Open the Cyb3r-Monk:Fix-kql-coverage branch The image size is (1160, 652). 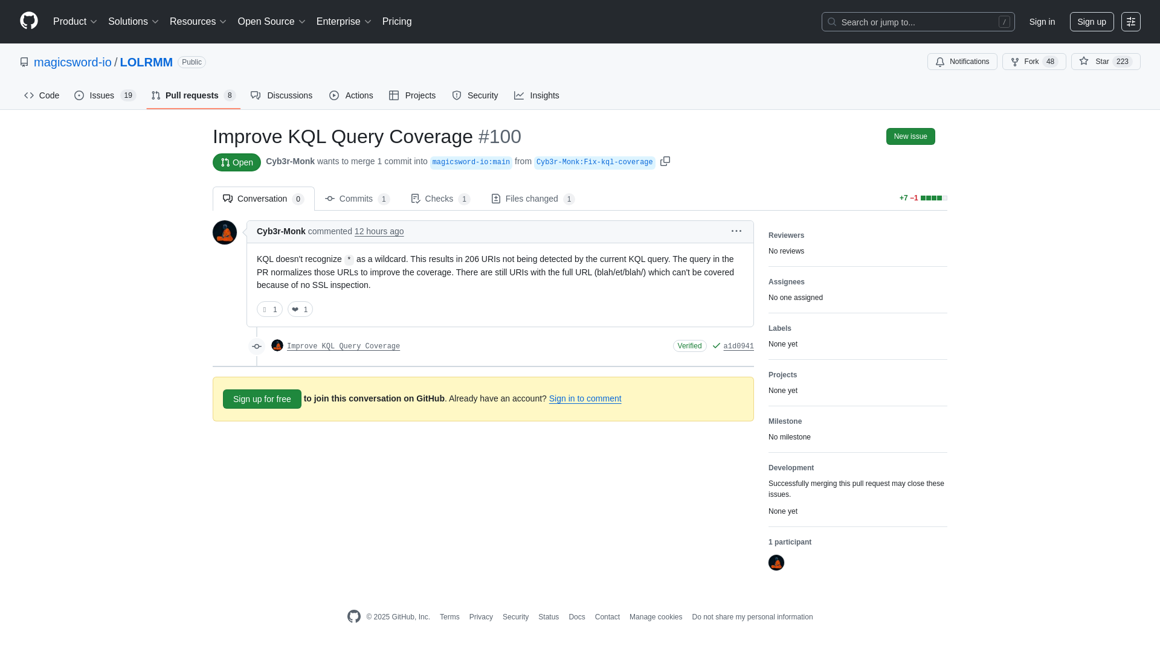click(x=594, y=162)
